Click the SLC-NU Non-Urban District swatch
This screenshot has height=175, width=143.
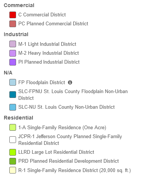(x=13, y=107)
